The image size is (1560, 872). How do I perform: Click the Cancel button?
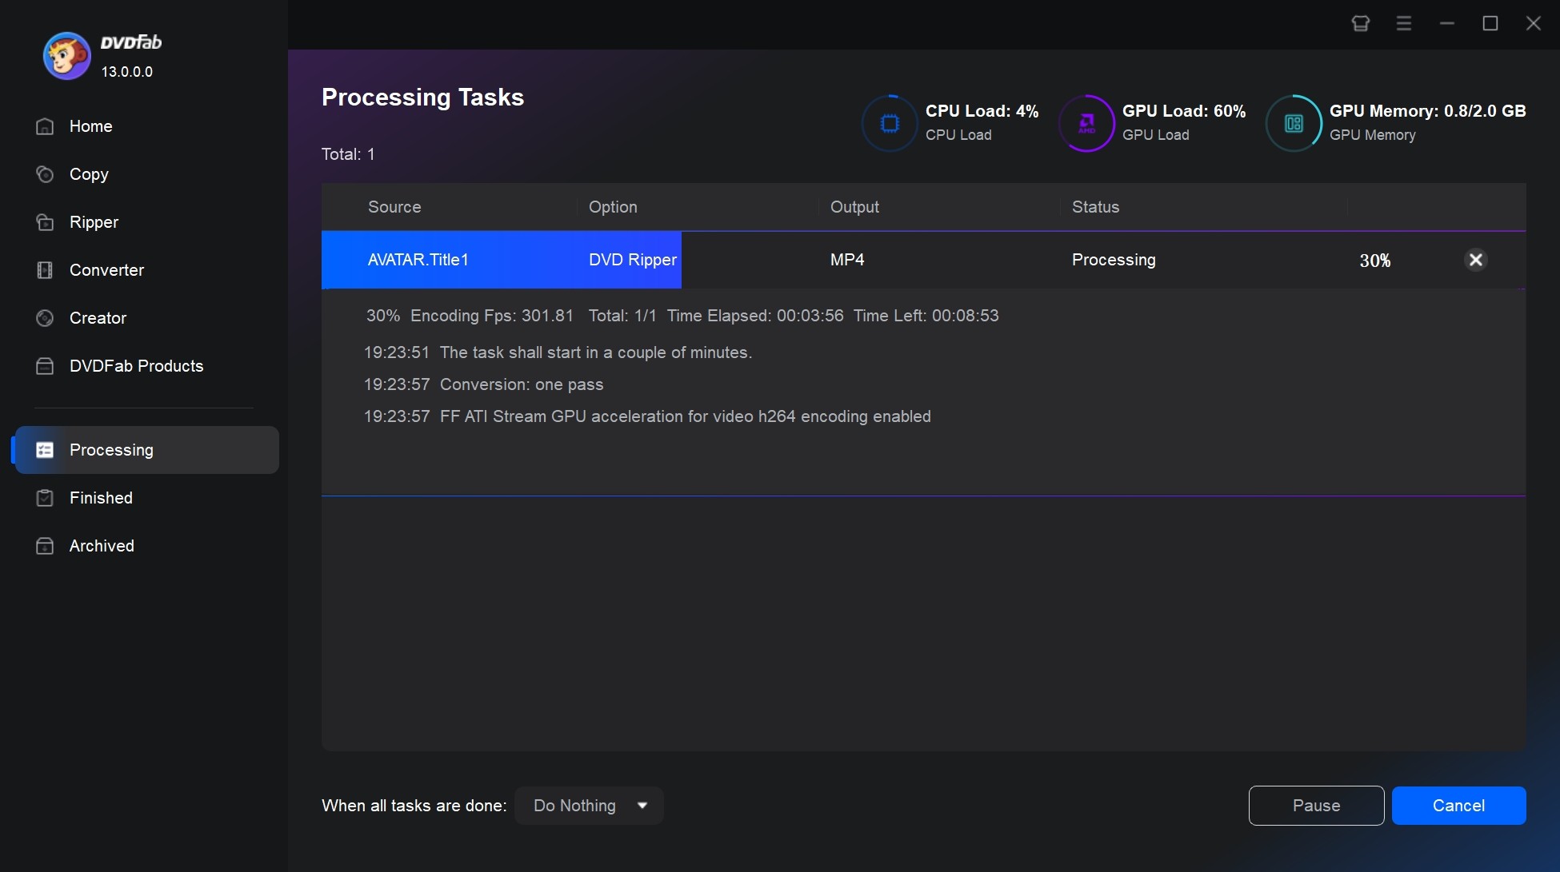pyautogui.click(x=1459, y=806)
